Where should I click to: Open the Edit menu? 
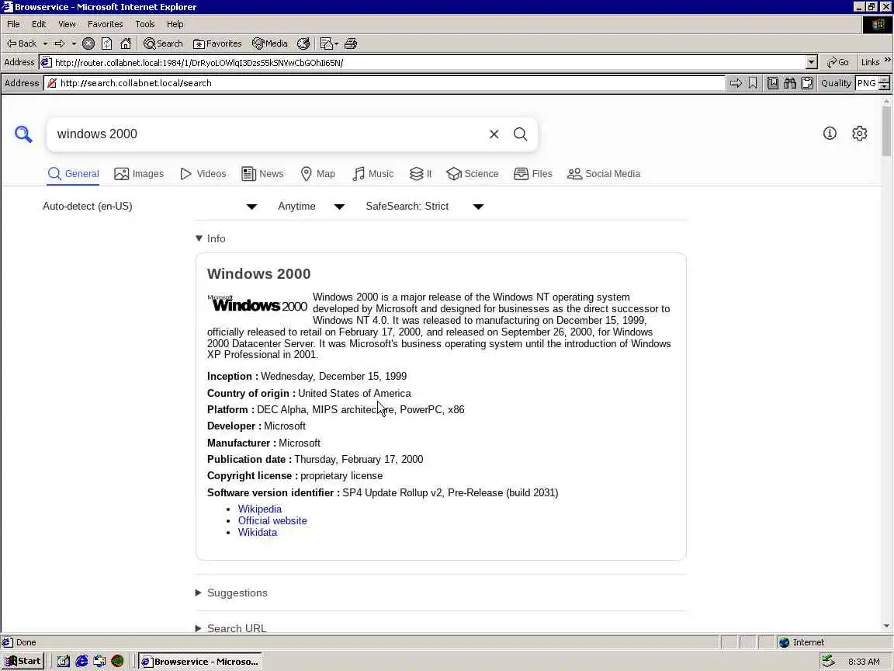pos(39,24)
